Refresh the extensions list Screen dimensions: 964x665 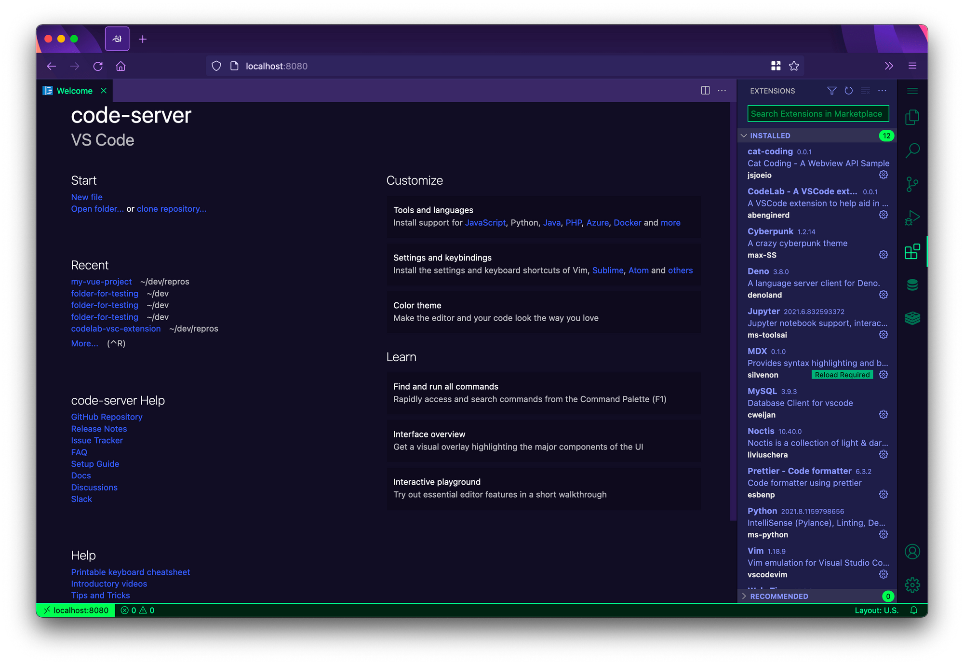point(848,91)
